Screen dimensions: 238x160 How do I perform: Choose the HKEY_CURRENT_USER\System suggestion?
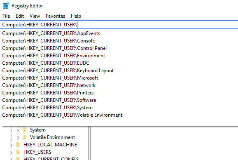(119, 108)
